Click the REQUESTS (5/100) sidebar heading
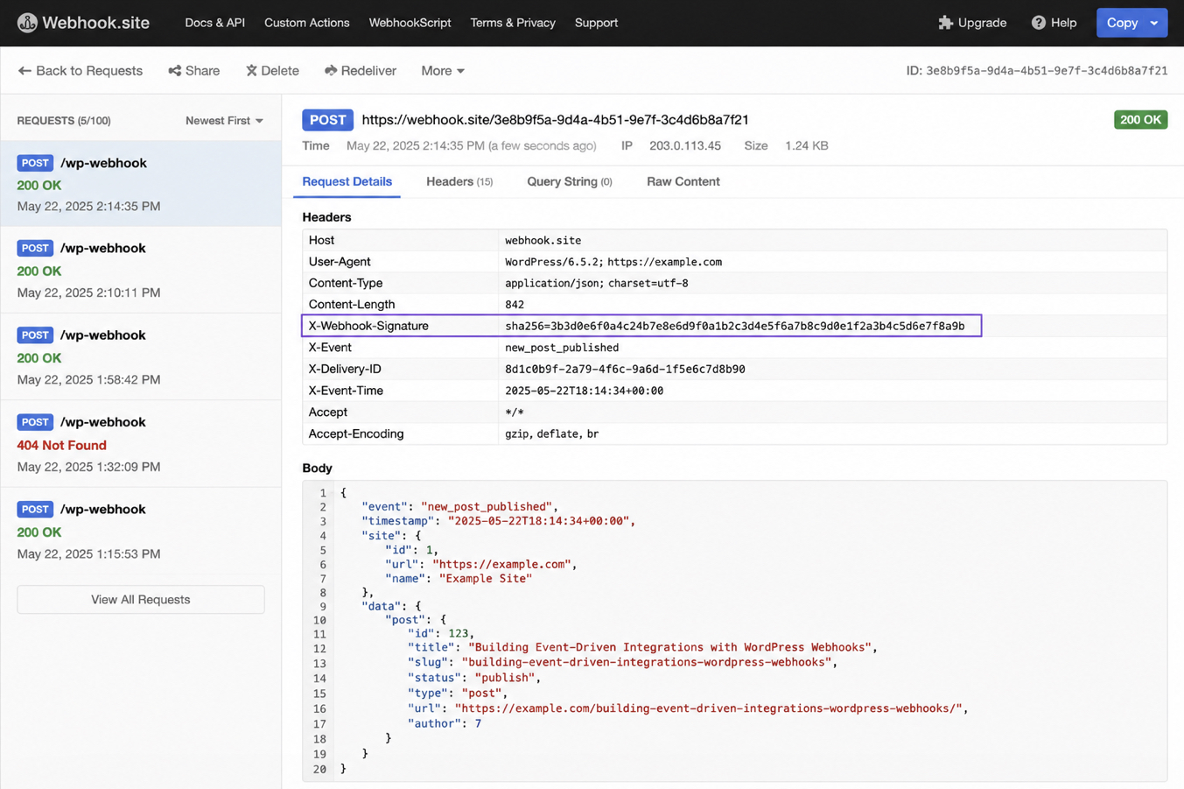 [x=64, y=121]
